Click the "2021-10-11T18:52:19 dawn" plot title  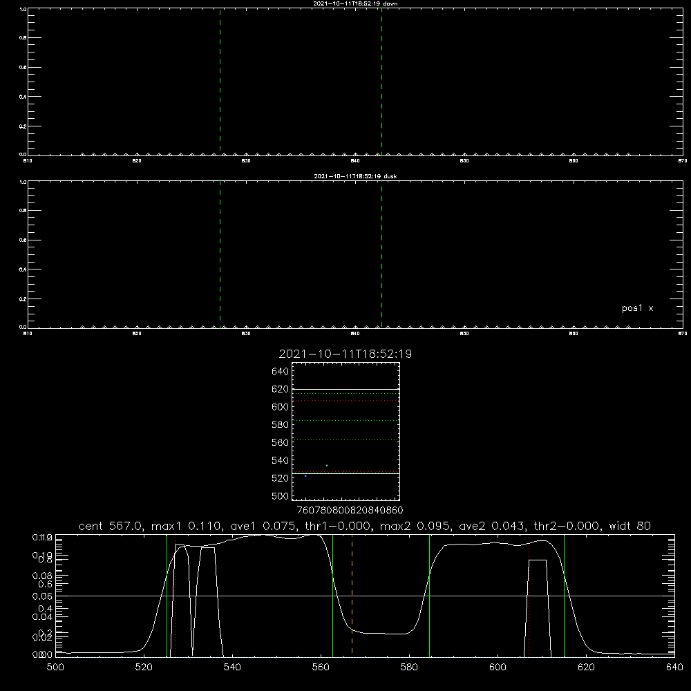[355, 3]
